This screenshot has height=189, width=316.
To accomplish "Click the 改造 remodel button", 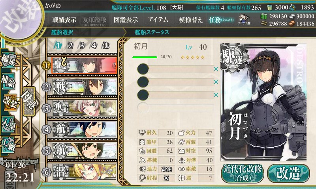I will tap(288, 173).
